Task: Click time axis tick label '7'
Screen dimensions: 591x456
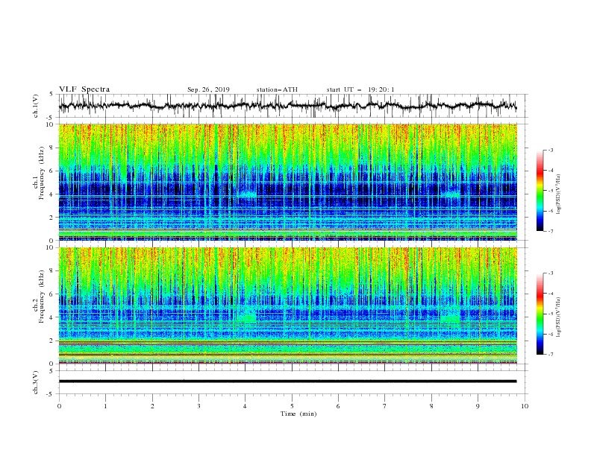Action: point(385,406)
